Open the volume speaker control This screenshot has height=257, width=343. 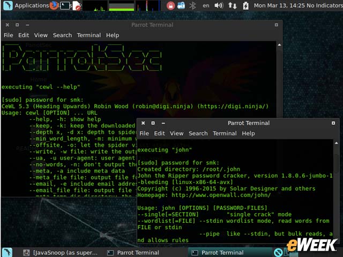coord(219,5)
